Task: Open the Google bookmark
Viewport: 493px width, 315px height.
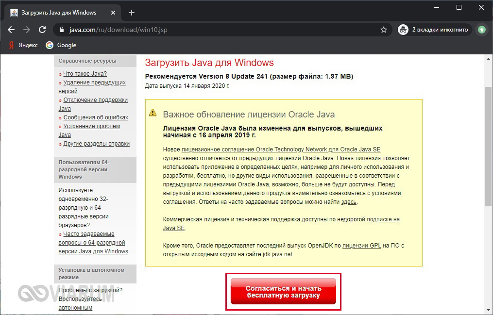Action: [x=61, y=45]
